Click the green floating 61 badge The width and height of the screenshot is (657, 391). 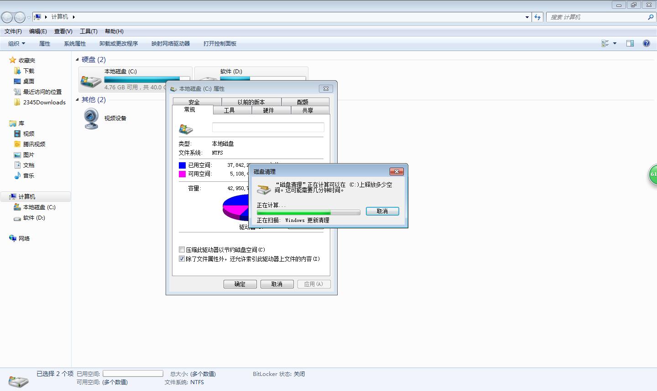click(x=653, y=174)
